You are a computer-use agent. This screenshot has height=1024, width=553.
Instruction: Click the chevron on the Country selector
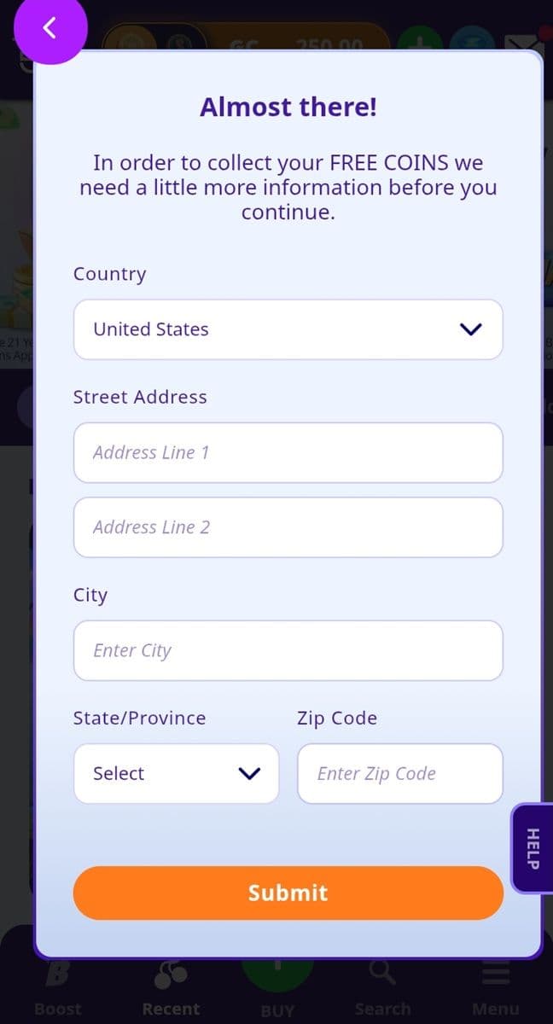tap(471, 329)
